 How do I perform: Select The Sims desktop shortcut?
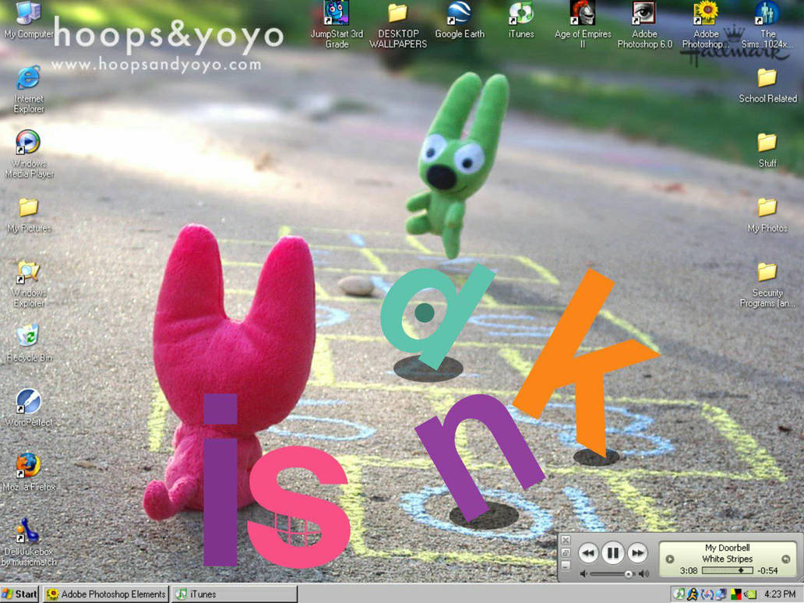tap(767, 25)
